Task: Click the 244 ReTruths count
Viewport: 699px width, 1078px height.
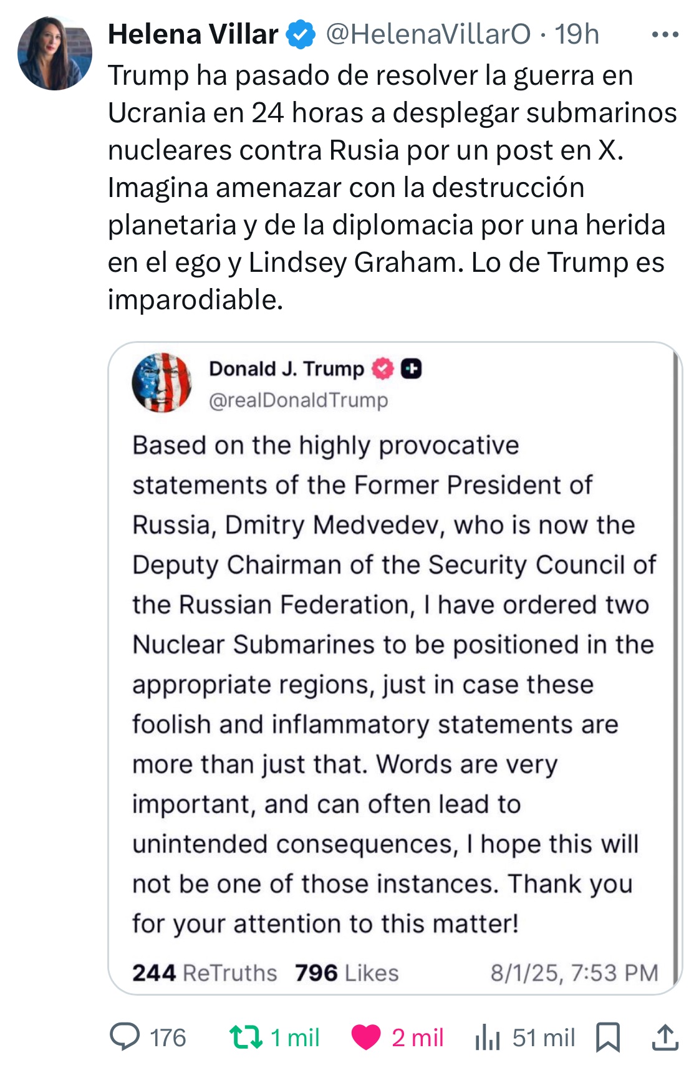Action: click(205, 973)
